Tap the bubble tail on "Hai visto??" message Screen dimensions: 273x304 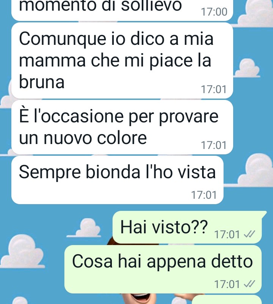coord(264,214)
